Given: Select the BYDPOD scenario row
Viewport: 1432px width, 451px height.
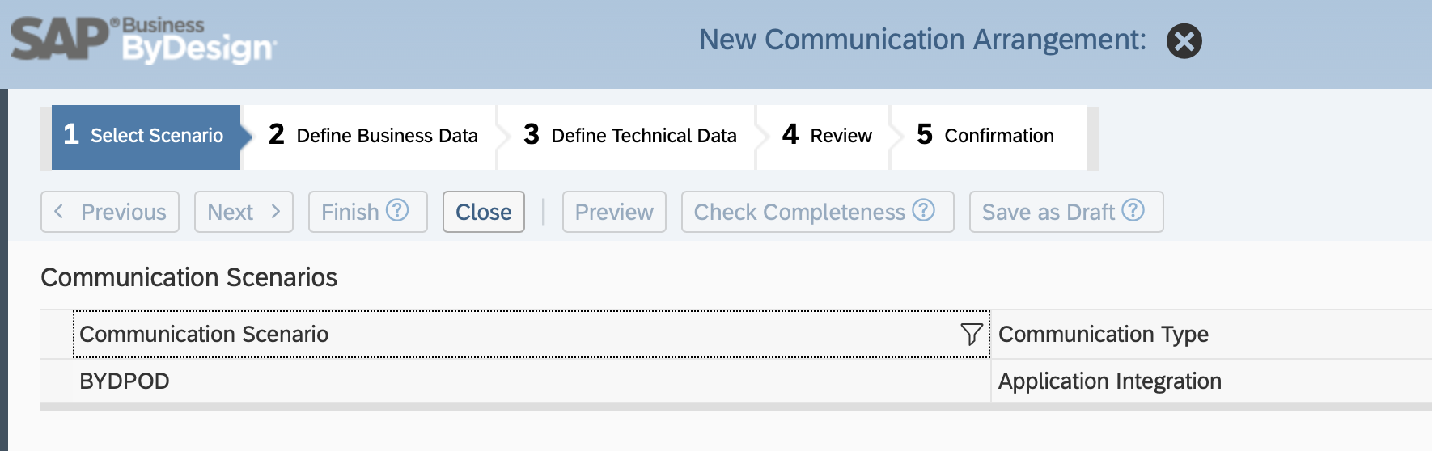Looking at the screenshot, I should coord(736,381).
